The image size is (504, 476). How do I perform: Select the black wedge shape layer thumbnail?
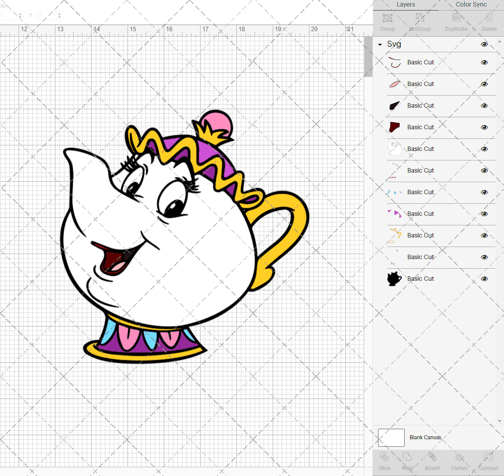coord(395,106)
